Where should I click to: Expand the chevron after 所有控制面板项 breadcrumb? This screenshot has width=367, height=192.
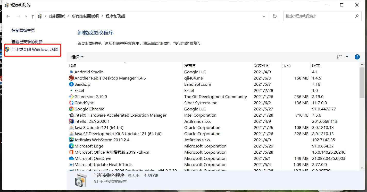[102, 16]
